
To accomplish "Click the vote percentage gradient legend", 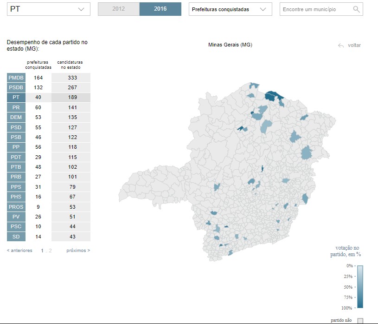I will [360, 286].
